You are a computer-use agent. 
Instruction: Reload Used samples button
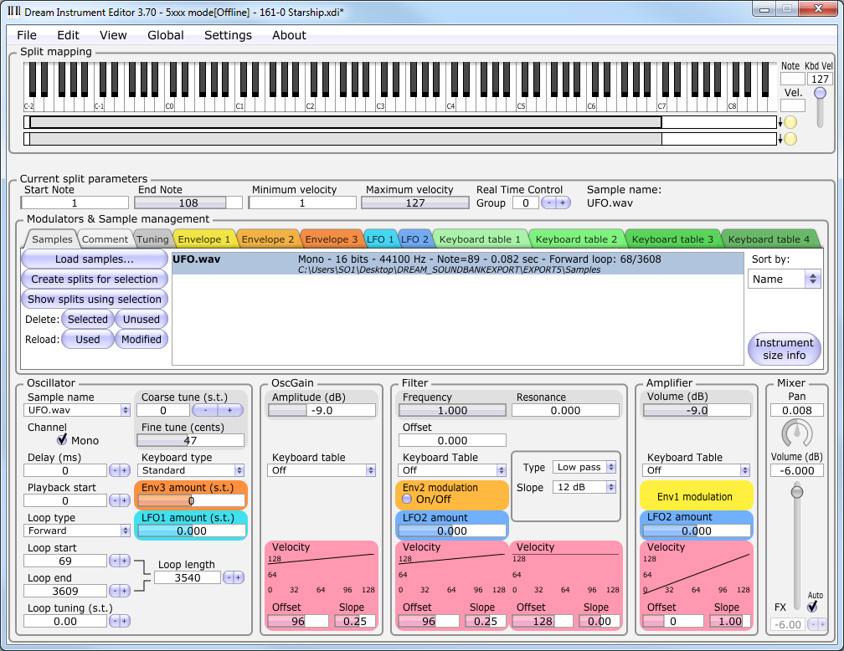click(x=88, y=340)
